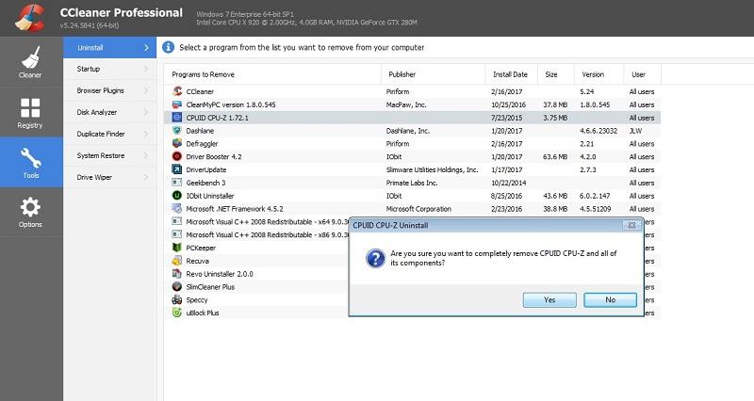The width and height of the screenshot is (754, 401).
Task: Click the Visual C++ 2008 x64 icon
Action: click(x=177, y=221)
